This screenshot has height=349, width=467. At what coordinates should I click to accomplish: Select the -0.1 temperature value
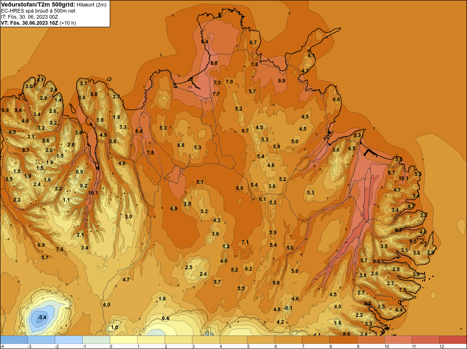pyautogui.click(x=288, y=308)
